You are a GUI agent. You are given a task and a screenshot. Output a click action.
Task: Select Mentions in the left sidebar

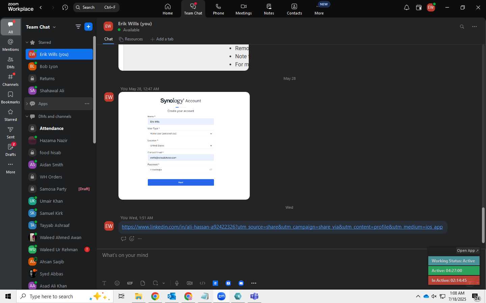pyautogui.click(x=10, y=45)
